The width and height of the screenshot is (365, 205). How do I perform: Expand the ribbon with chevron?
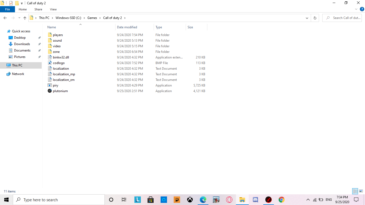[x=356, y=9]
